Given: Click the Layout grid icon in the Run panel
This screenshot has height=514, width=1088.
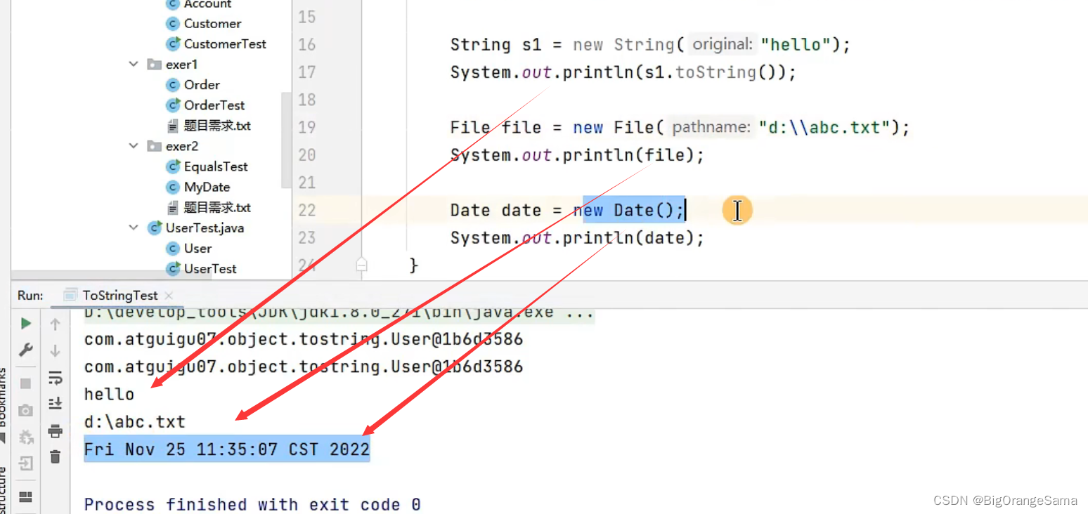Looking at the screenshot, I should tap(26, 497).
